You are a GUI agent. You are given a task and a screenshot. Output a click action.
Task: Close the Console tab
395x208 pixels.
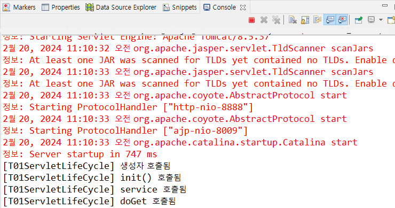243,7
